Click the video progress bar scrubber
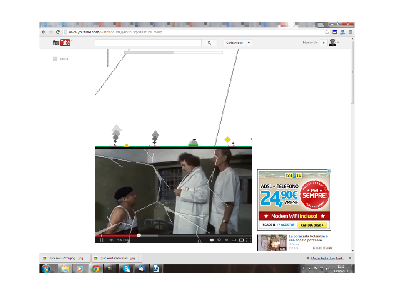The image size is (394, 295). (139, 235)
